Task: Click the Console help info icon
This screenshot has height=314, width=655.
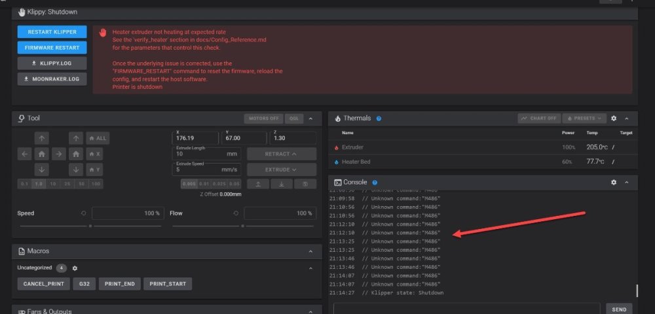Action: pos(375,183)
